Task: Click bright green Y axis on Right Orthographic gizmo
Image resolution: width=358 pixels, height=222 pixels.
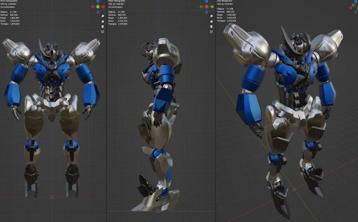Action: (x=212, y=7)
